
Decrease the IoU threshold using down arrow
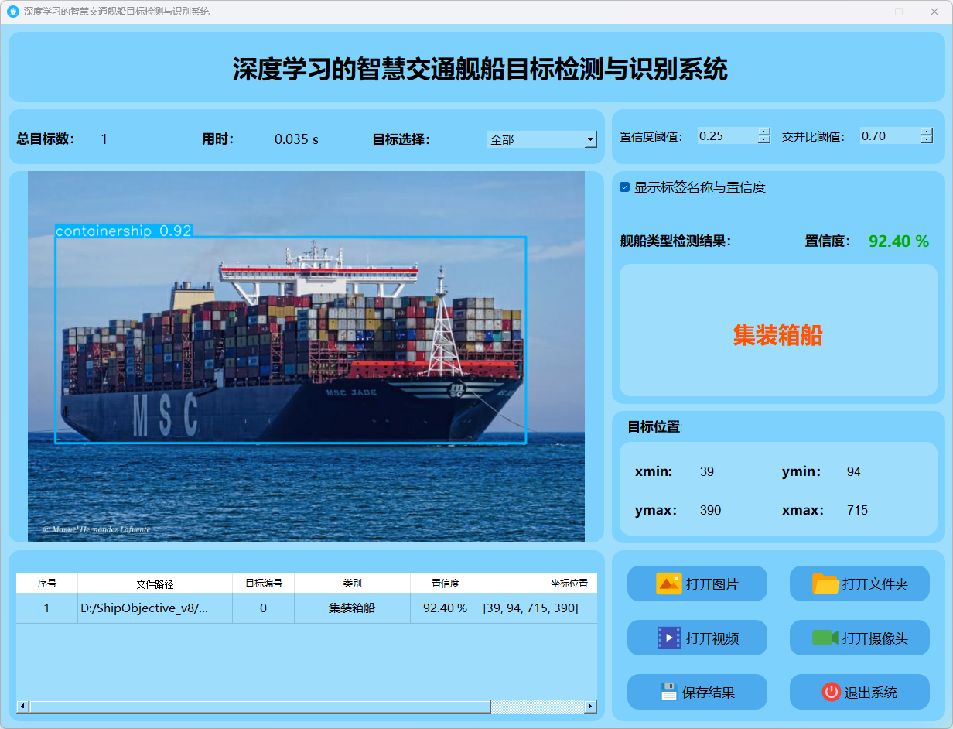[x=927, y=140]
